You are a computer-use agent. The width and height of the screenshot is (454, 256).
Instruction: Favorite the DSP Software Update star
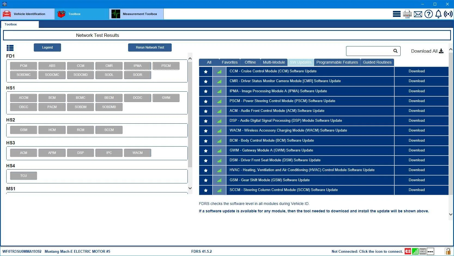point(206,121)
